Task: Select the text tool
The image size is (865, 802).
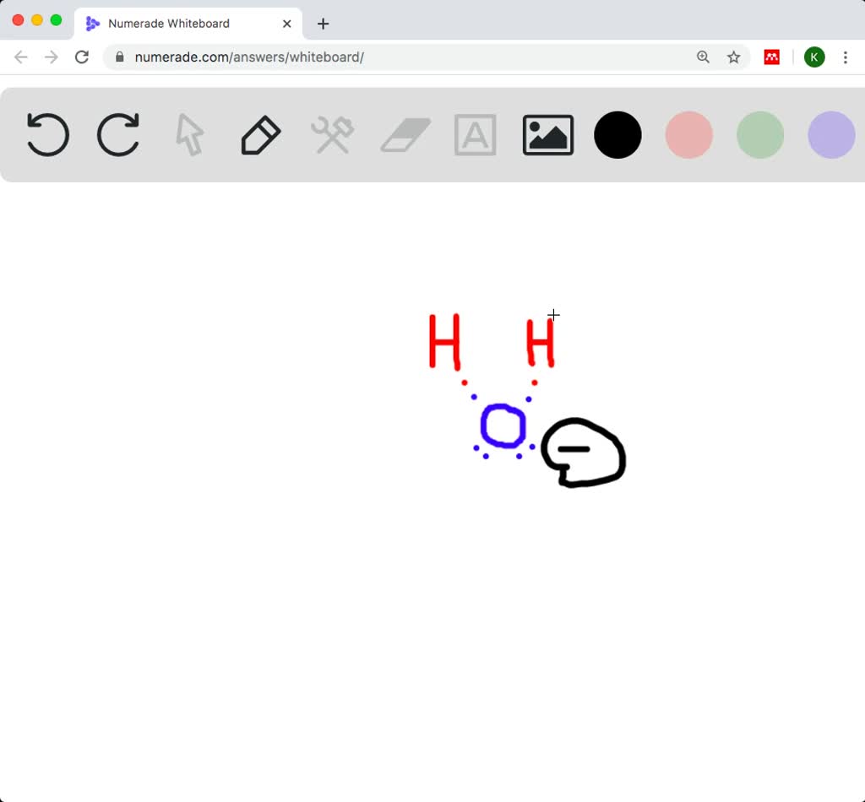Action: [475, 134]
